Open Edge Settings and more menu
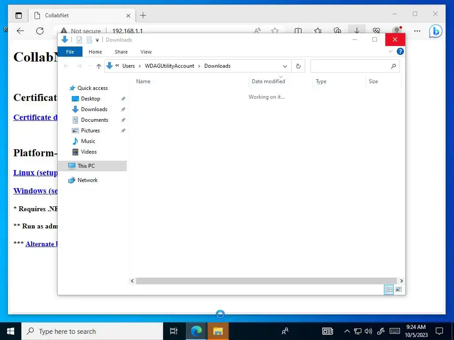Image resolution: width=454 pixels, height=340 pixels. pyautogui.click(x=417, y=31)
